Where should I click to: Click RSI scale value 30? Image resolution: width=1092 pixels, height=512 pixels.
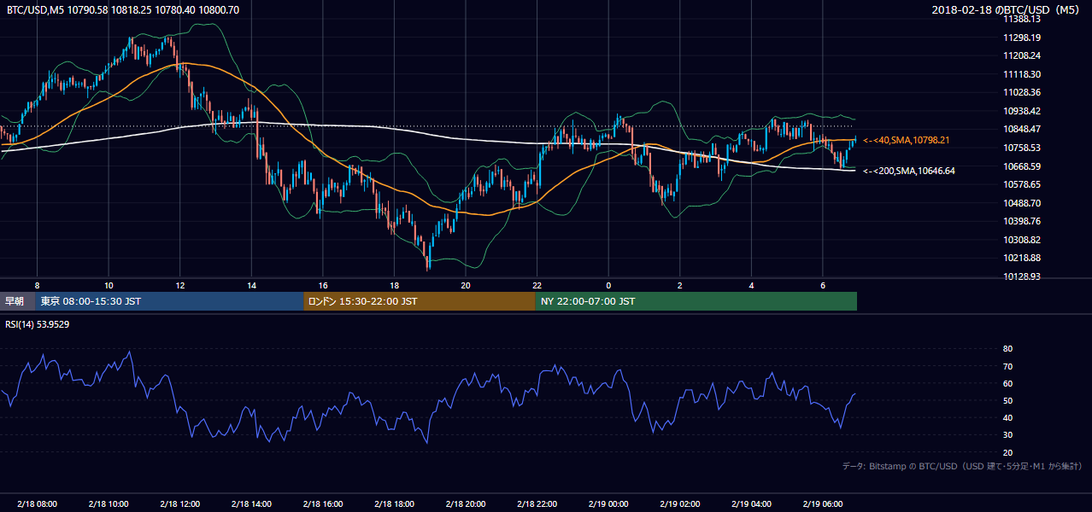pyautogui.click(x=1007, y=435)
